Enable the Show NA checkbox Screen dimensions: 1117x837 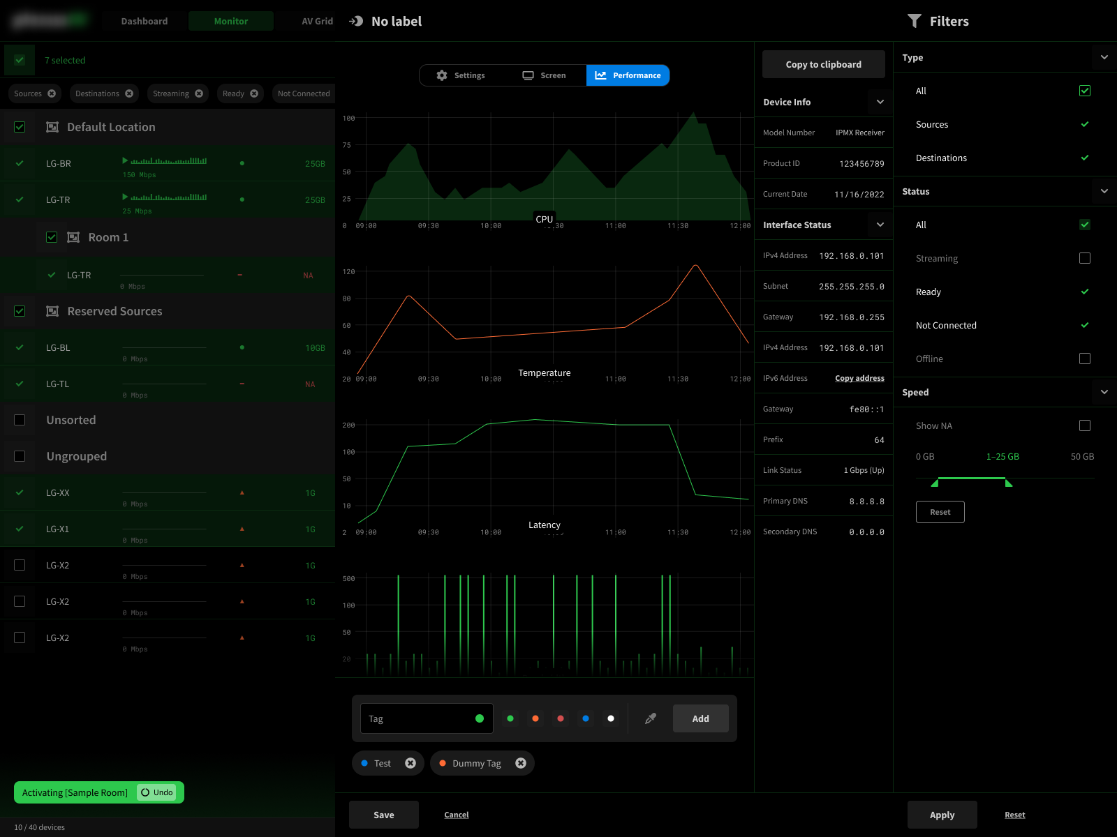coord(1085,425)
